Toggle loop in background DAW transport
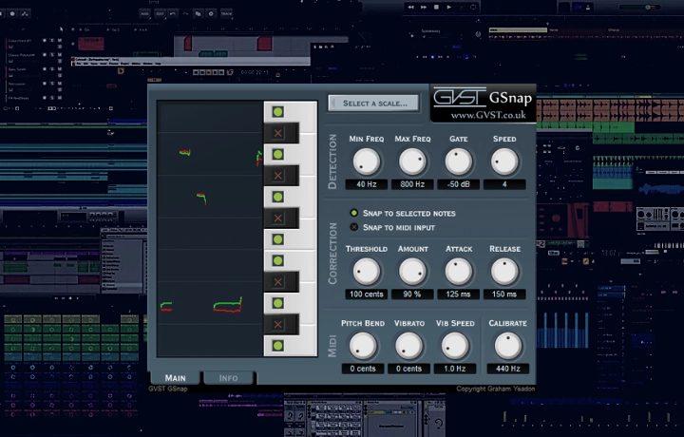The image size is (684, 437). (474, 7)
